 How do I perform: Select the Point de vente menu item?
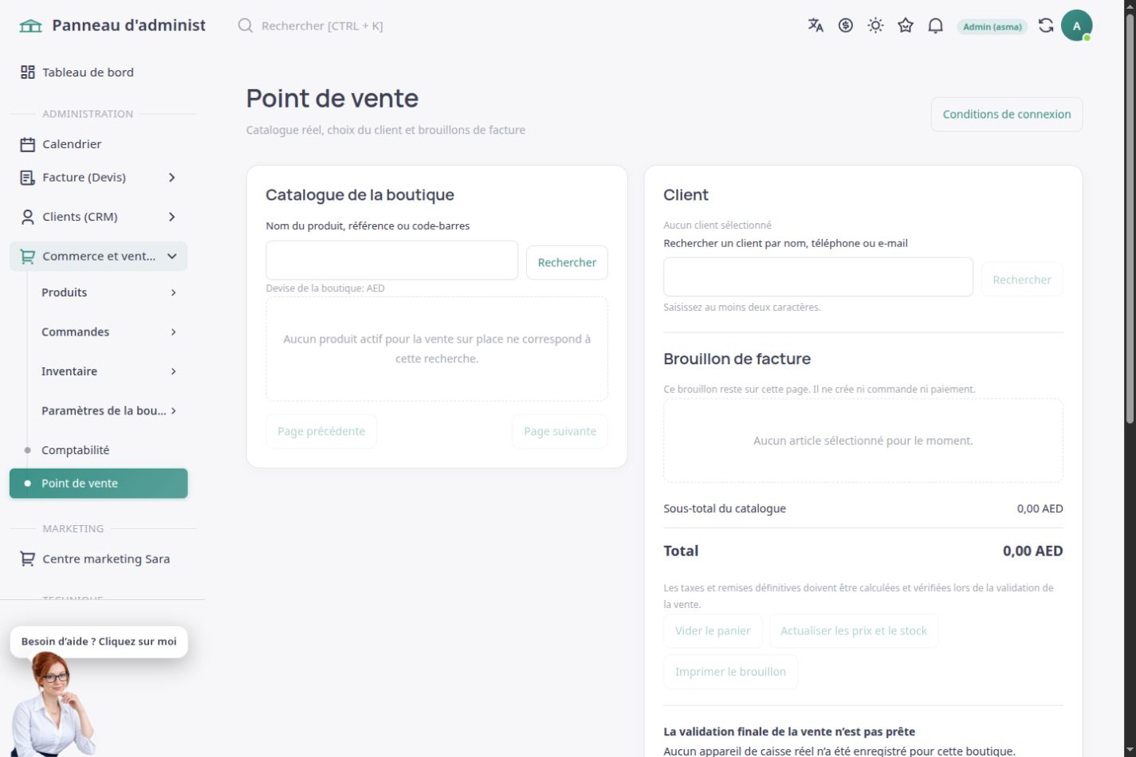(99, 484)
